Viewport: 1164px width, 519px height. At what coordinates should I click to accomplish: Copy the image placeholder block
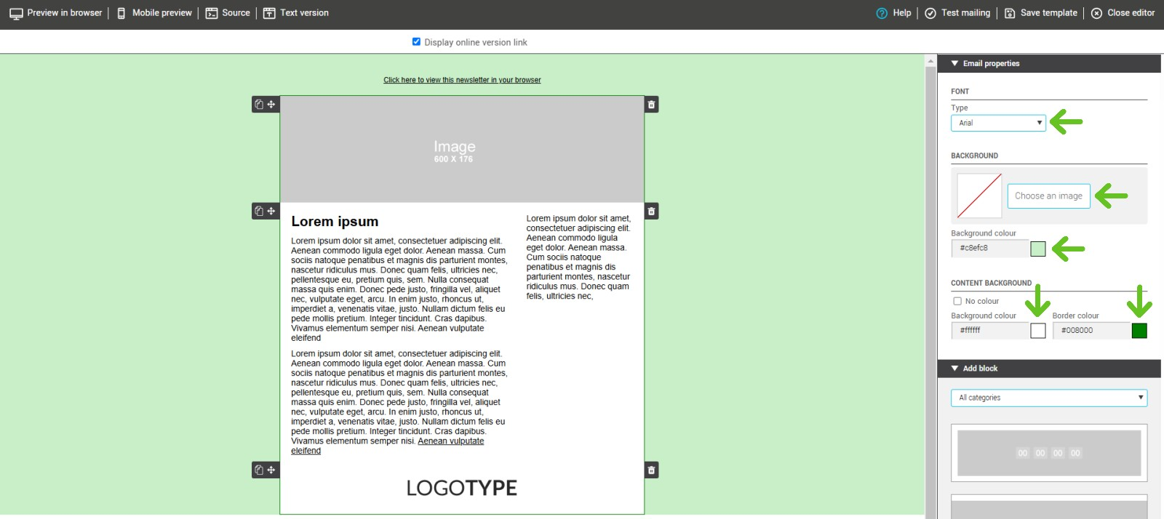(259, 105)
